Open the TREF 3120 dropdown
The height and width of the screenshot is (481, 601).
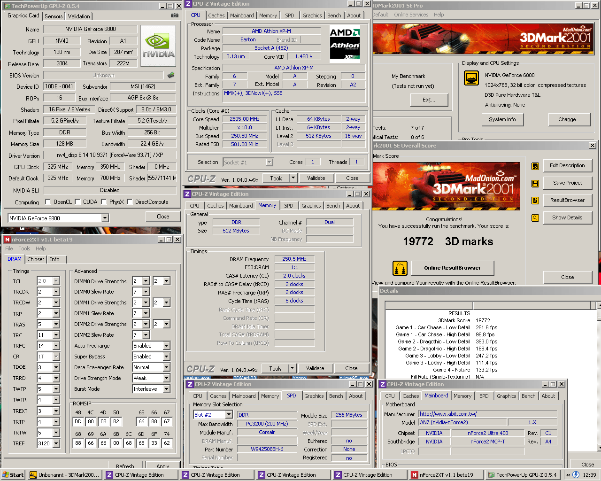(x=56, y=443)
